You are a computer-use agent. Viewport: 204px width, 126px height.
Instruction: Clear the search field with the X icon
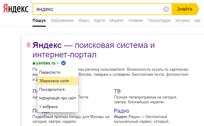(166, 9)
